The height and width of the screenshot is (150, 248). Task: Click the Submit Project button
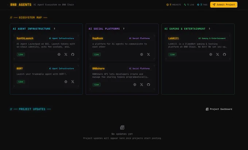pyautogui.click(x=224, y=5)
